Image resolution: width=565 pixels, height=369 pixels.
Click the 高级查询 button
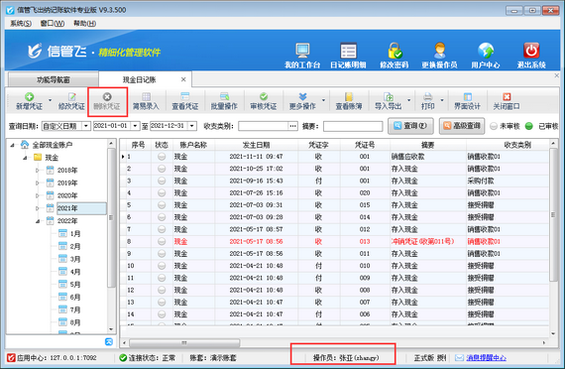pyautogui.click(x=462, y=126)
